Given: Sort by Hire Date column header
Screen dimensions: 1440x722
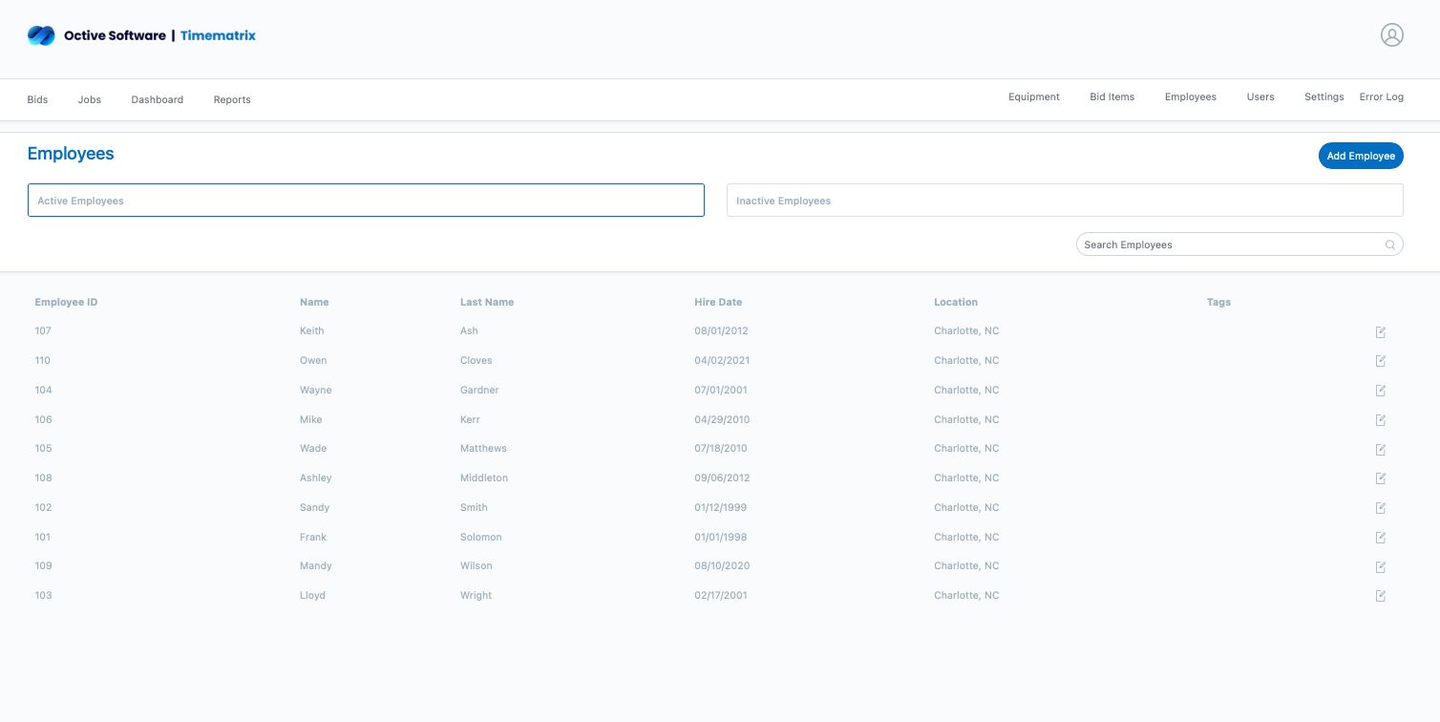Looking at the screenshot, I should (x=718, y=302).
